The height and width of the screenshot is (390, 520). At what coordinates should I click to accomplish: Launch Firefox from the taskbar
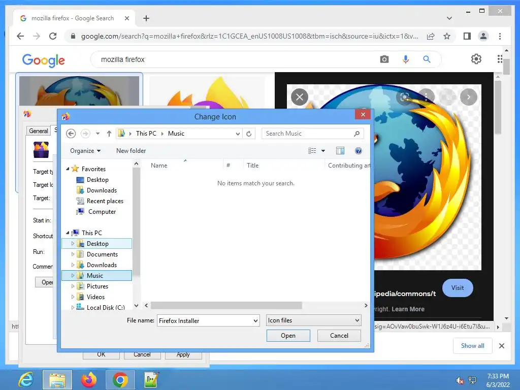click(x=88, y=380)
